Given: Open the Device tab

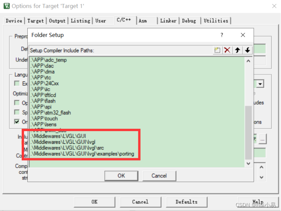Looking at the screenshot, I should tap(14, 21).
